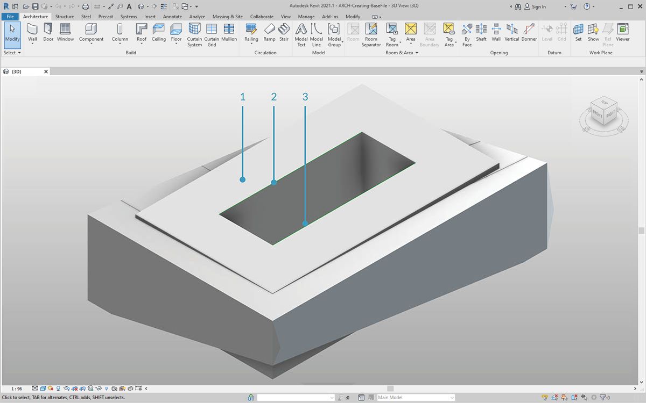Expand the Select panel dropdown

(x=12, y=53)
